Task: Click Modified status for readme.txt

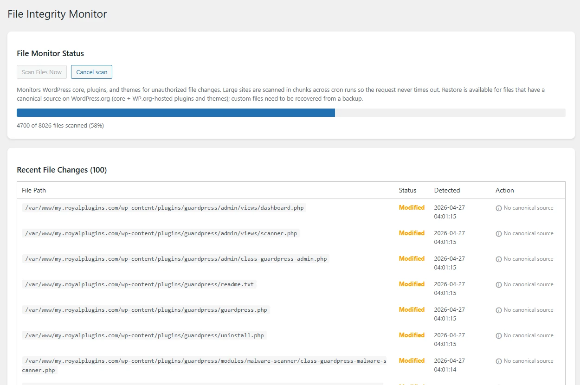Action: pos(412,284)
